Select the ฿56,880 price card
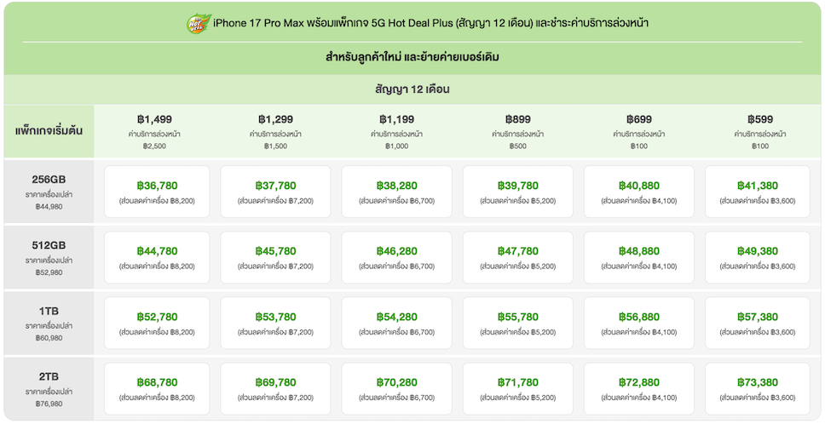The height and width of the screenshot is (424, 825). click(638, 324)
